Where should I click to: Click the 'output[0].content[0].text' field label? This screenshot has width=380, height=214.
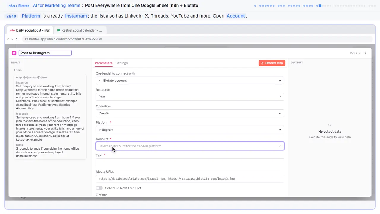[x=31, y=78]
